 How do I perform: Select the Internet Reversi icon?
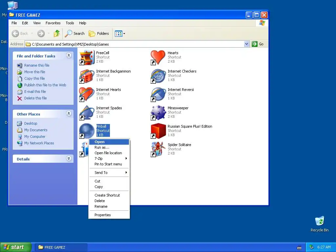tap(158, 94)
